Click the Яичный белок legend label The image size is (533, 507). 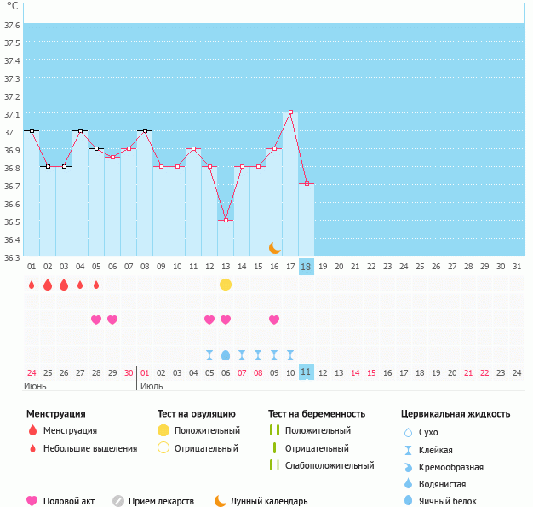pyautogui.click(x=454, y=502)
